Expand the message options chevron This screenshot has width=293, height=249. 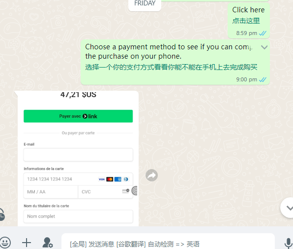click(264, 47)
